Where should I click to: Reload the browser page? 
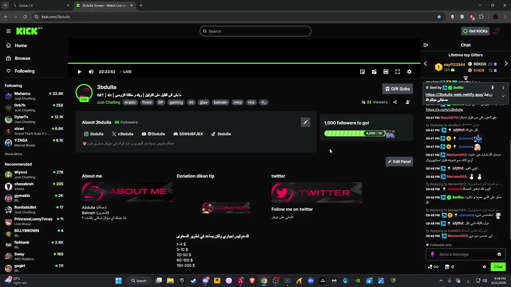click(x=25, y=17)
